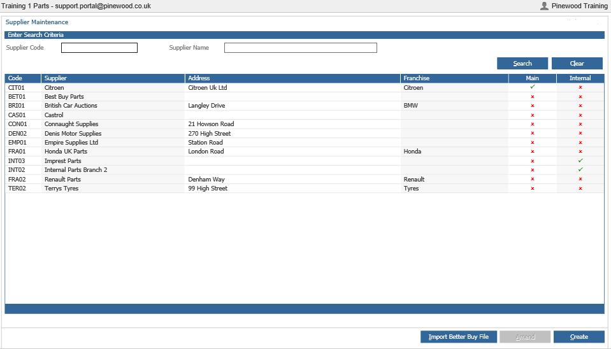Sort by the Internal column header
611x349 pixels.
(580, 78)
